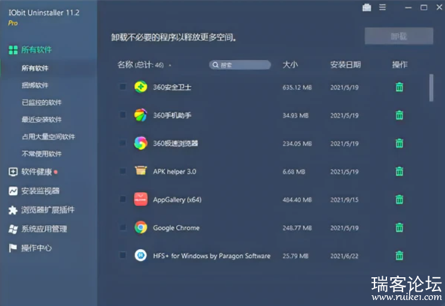This screenshot has width=445, height=306.
Task: Tick the HFS+ for Windows checkbox
Action: pyautogui.click(x=123, y=255)
